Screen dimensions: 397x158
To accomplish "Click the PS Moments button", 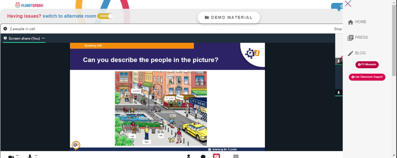I will 367,64.
